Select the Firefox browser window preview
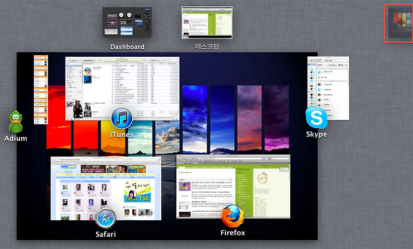Screen dimensions: 413x249 point(233,186)
